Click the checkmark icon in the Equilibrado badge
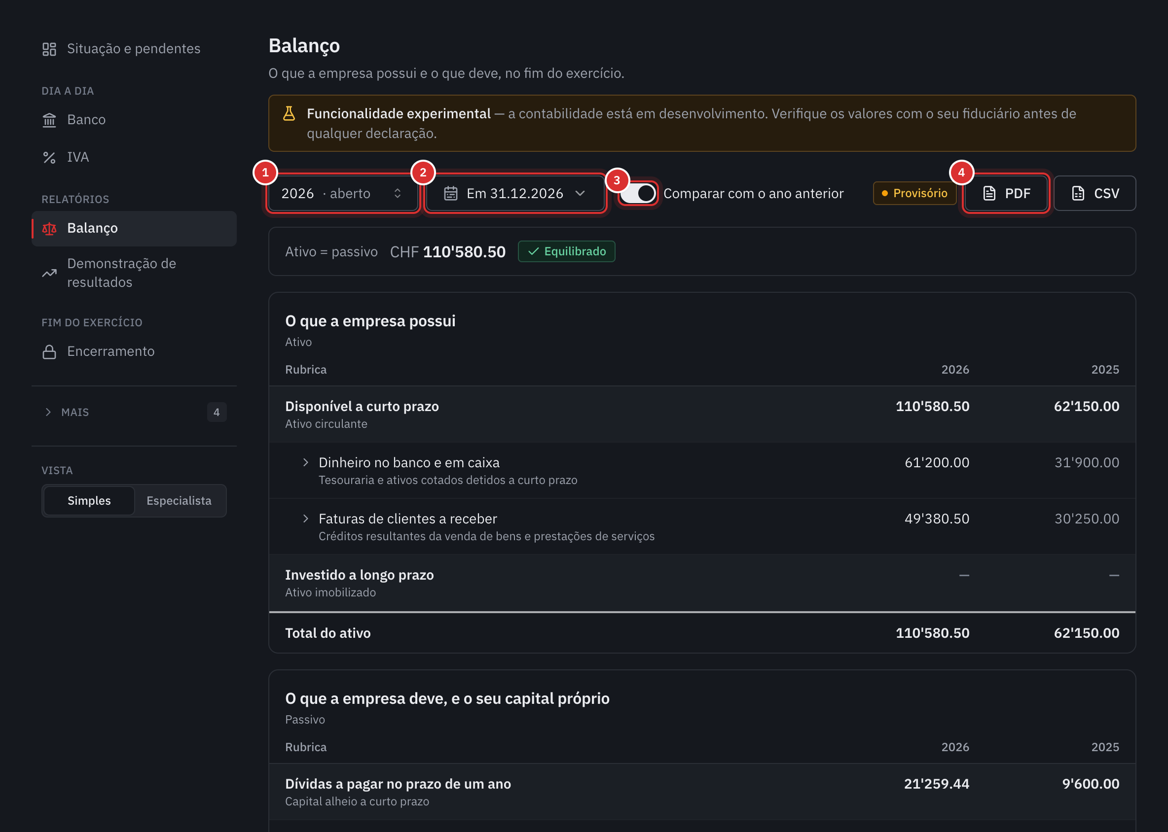1168x832 pixels. click(x=533, y=251)
